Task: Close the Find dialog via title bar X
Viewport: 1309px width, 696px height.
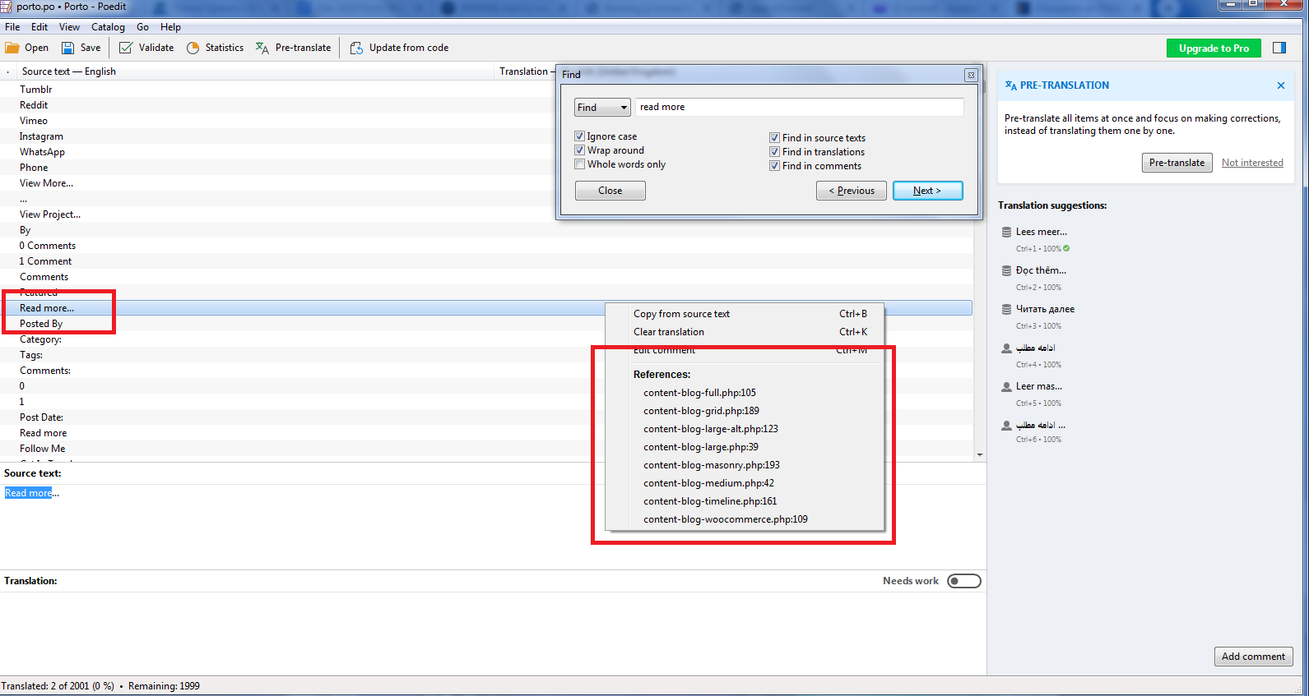Action: click(x=971, y=75)
